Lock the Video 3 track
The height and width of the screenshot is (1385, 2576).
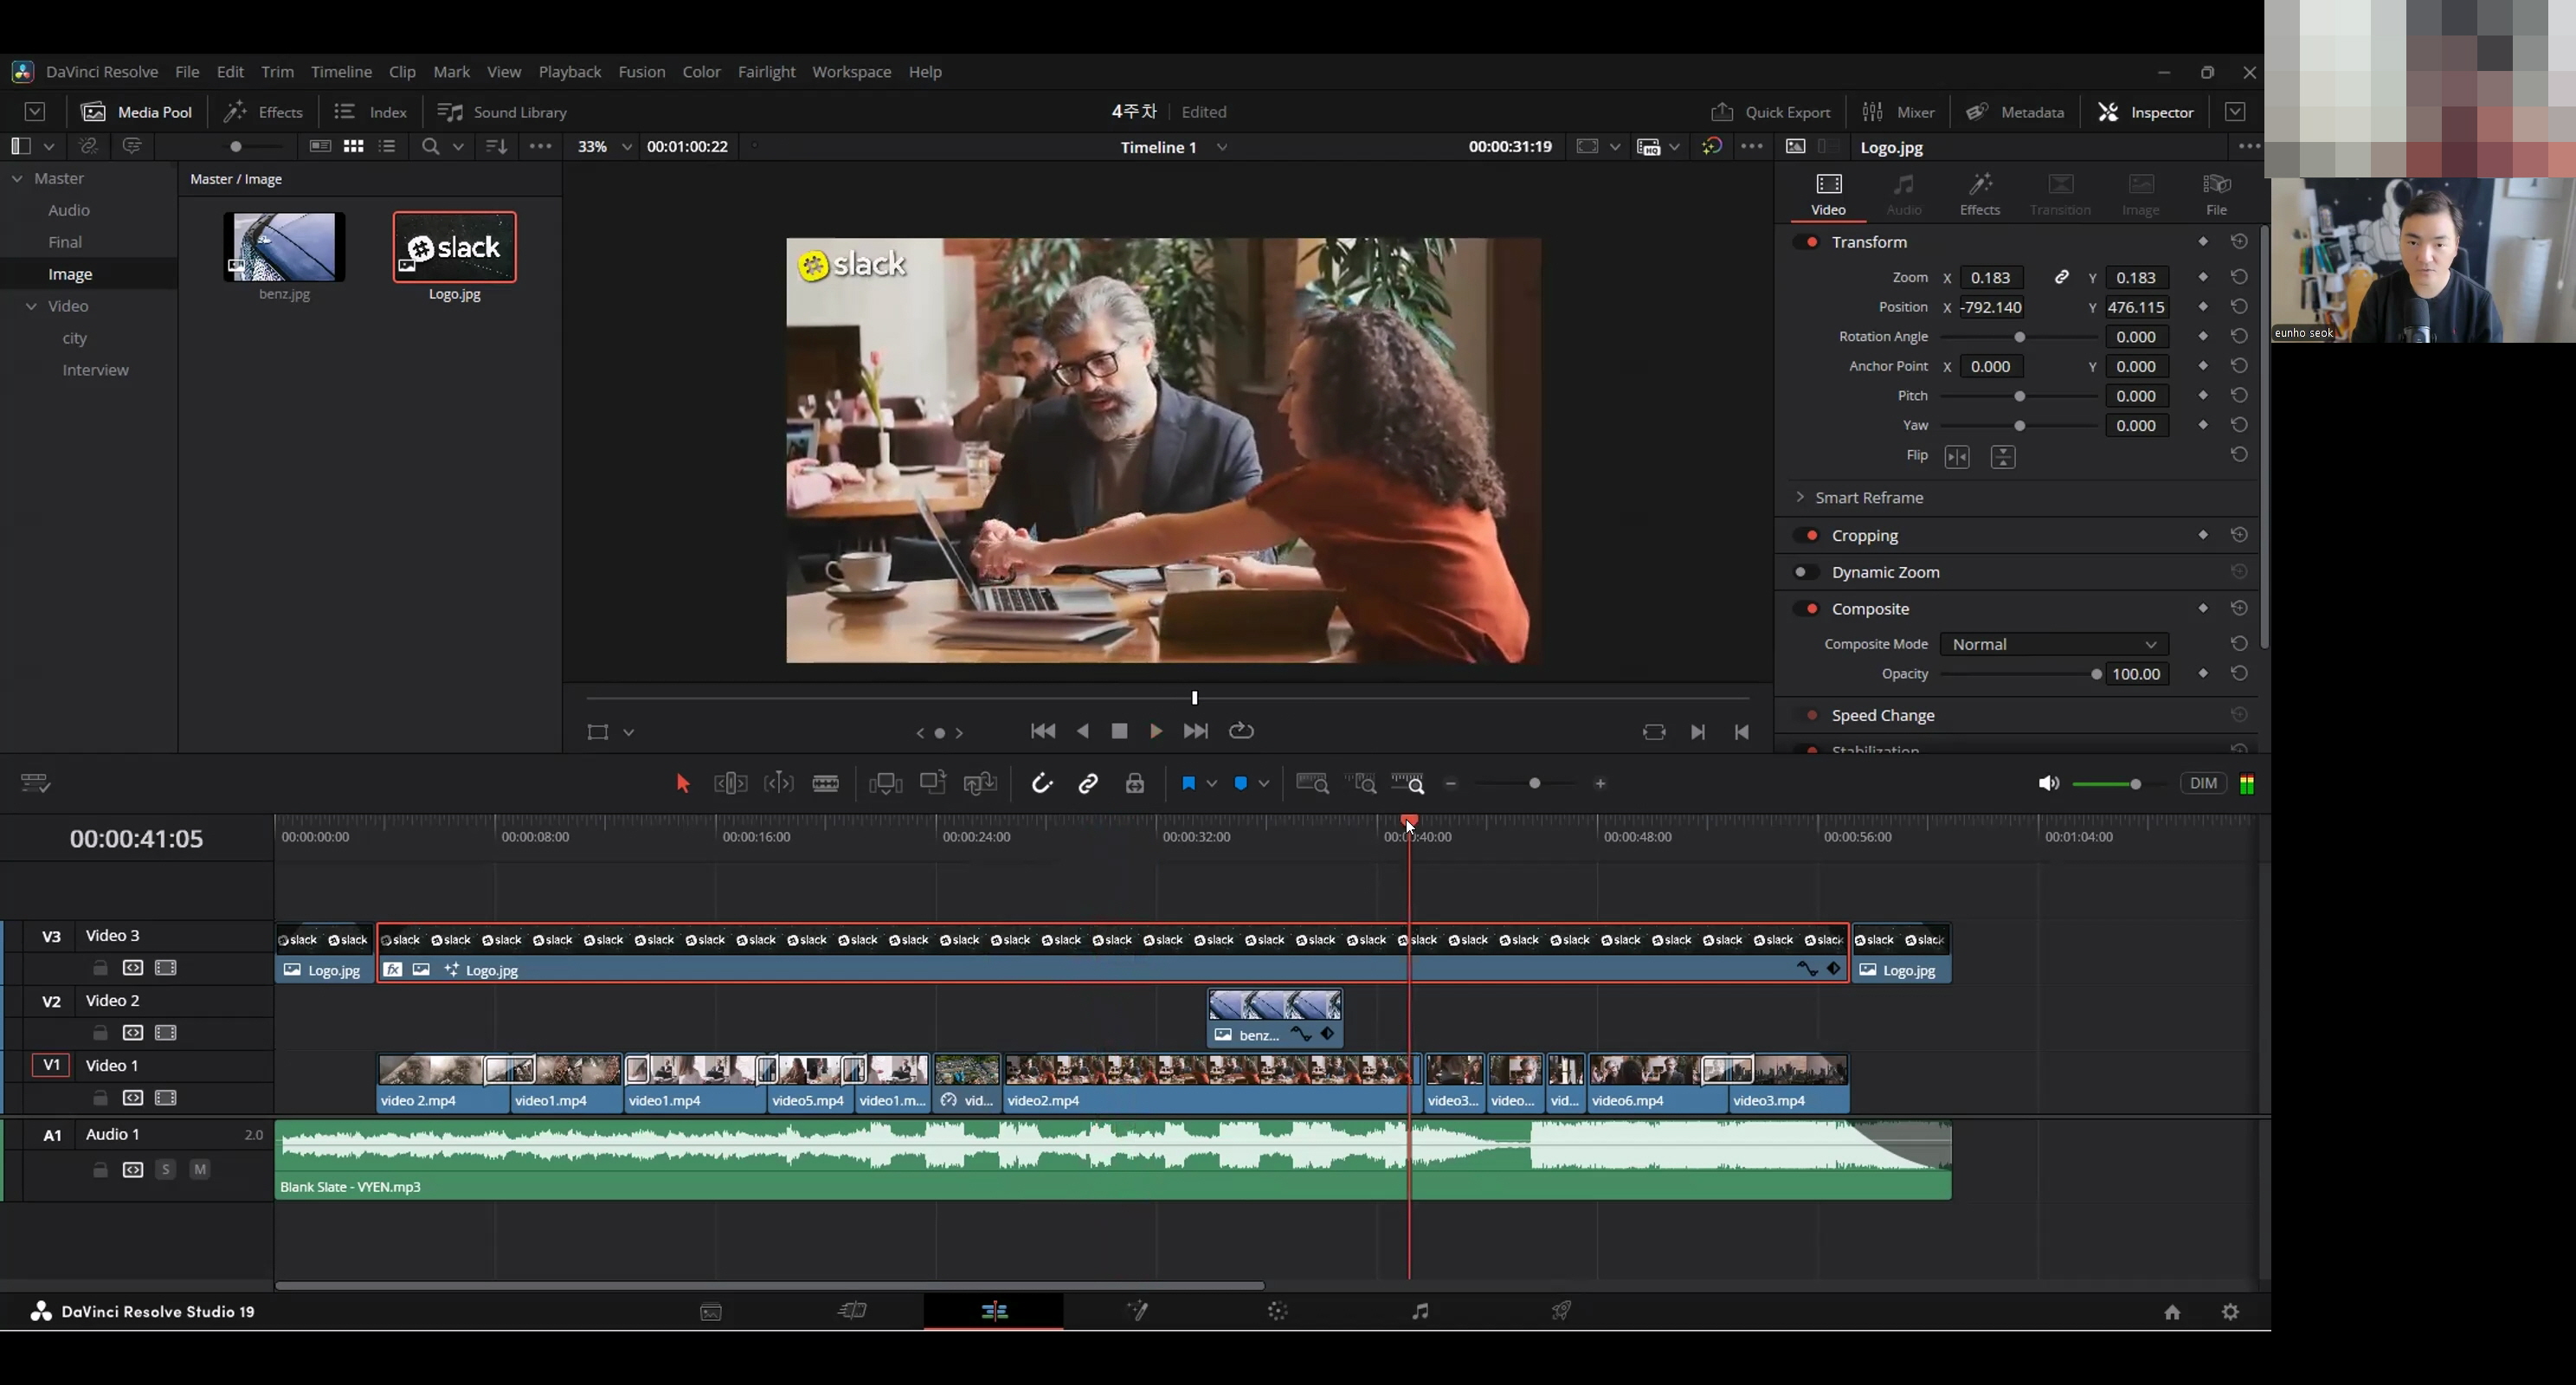coord(100,968)
